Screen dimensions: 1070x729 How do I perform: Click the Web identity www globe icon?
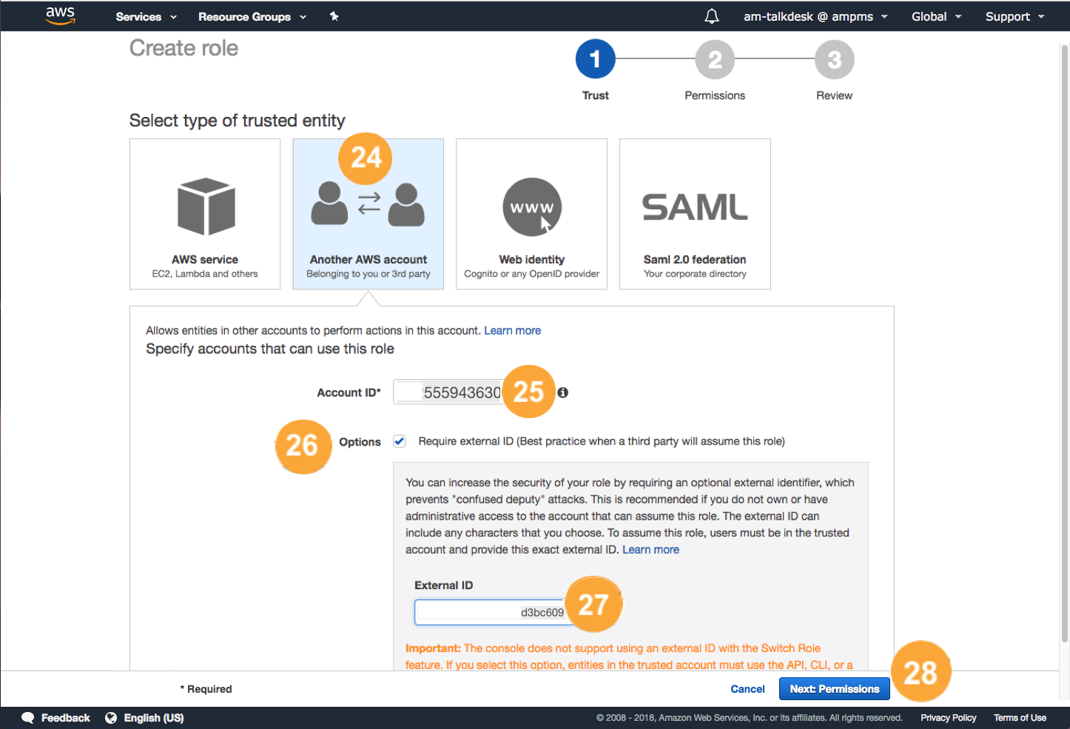tap(532, 207)
